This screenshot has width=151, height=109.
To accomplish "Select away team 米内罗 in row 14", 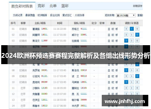I will 75,106.
